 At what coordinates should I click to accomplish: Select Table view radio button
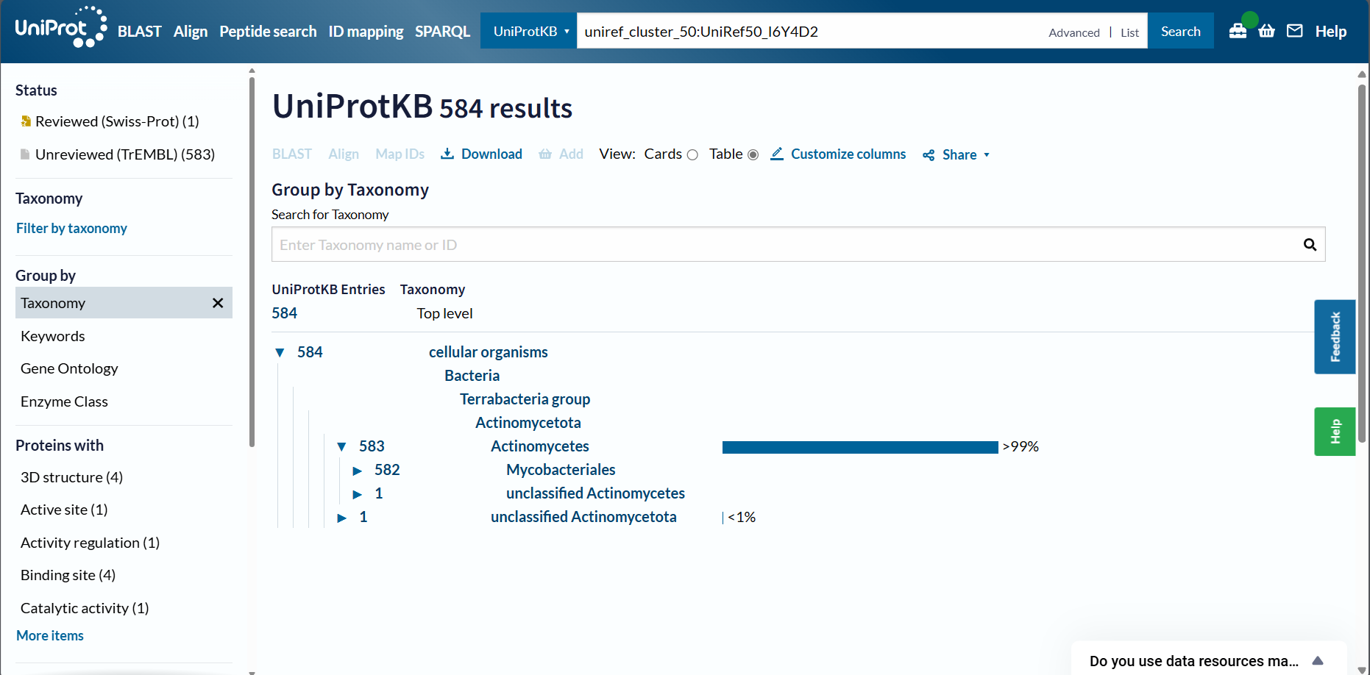(753, 154)
